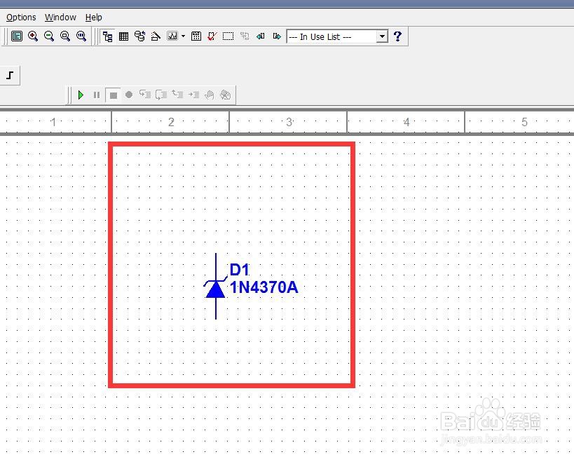Click Back Annotate from Ultiboard icon

pyautogui.click(x=261, y=36)
